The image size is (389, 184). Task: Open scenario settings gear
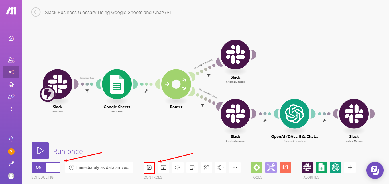point(178,167)
